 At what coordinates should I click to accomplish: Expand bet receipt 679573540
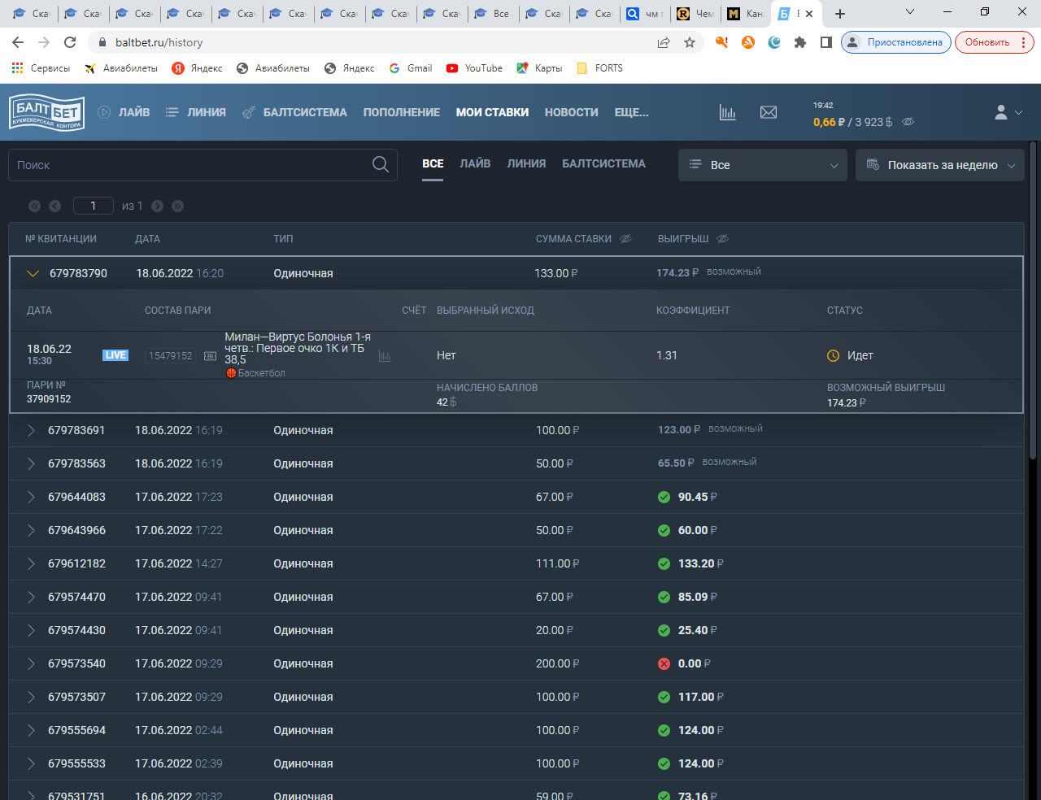click(31, 663)
